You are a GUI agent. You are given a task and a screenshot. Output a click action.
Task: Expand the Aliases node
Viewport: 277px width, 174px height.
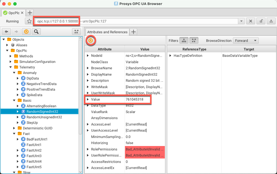coord(7,45)
